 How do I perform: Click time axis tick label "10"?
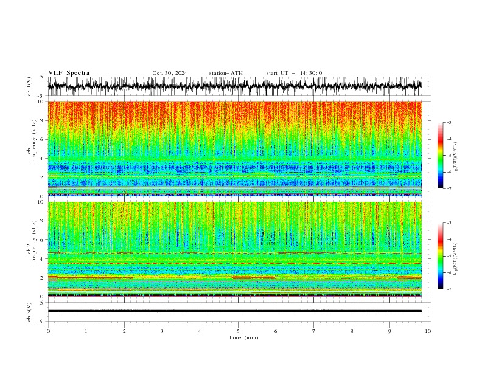pyautogui.click(x=428, y=331)
